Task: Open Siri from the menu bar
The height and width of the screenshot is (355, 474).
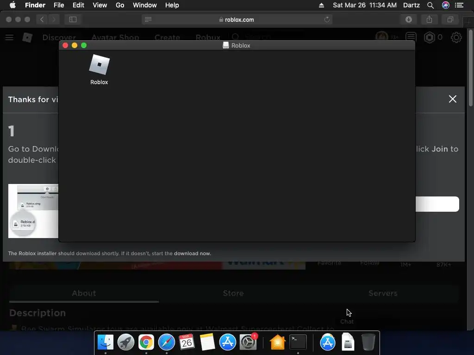Action: 446,5
